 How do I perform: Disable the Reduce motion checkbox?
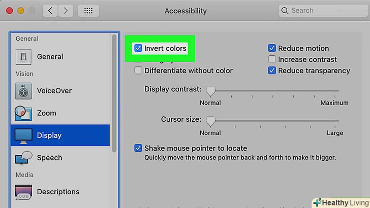click(x=272, y=48)
